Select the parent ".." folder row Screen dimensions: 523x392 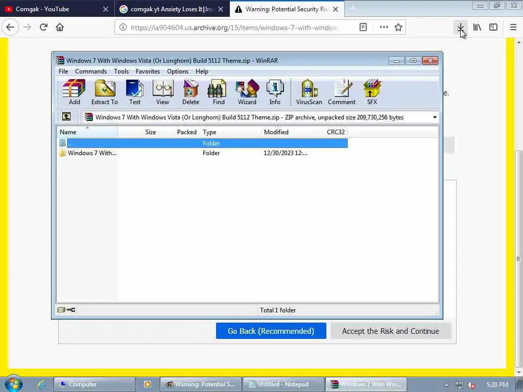coord(202,143)
